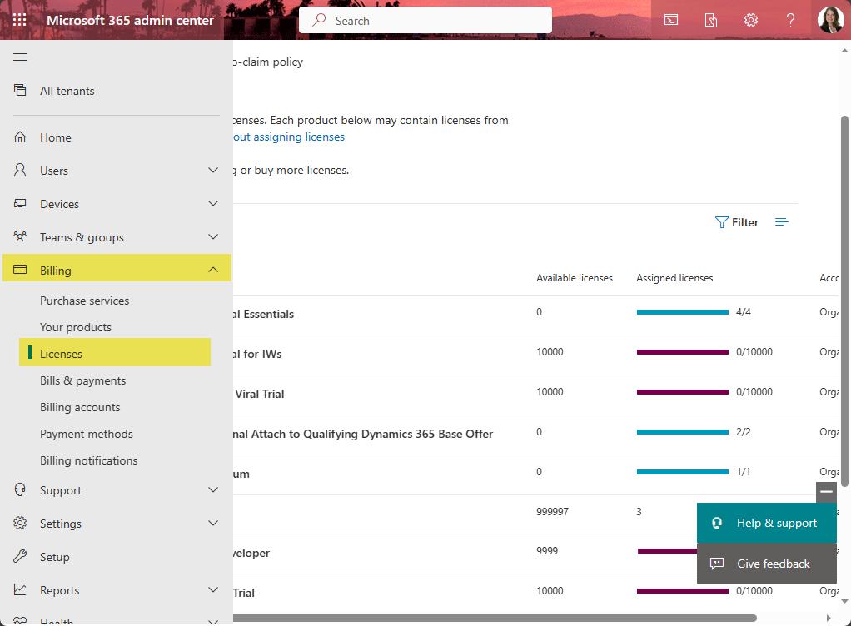Click the 2/2 assigned licenses bar
This screenshot has width=851, height=626.
click(x=682, y=432)
